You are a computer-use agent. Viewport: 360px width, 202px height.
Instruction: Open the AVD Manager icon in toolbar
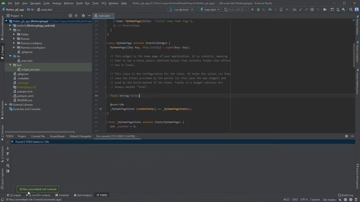(x=338, y=10)
